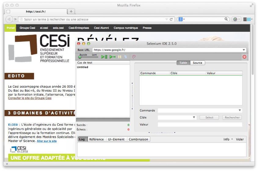The width and height of the screenshot is (258, 171).
Task: Click the test progress bar in Selenium IDE
Action: coord(103,120)
